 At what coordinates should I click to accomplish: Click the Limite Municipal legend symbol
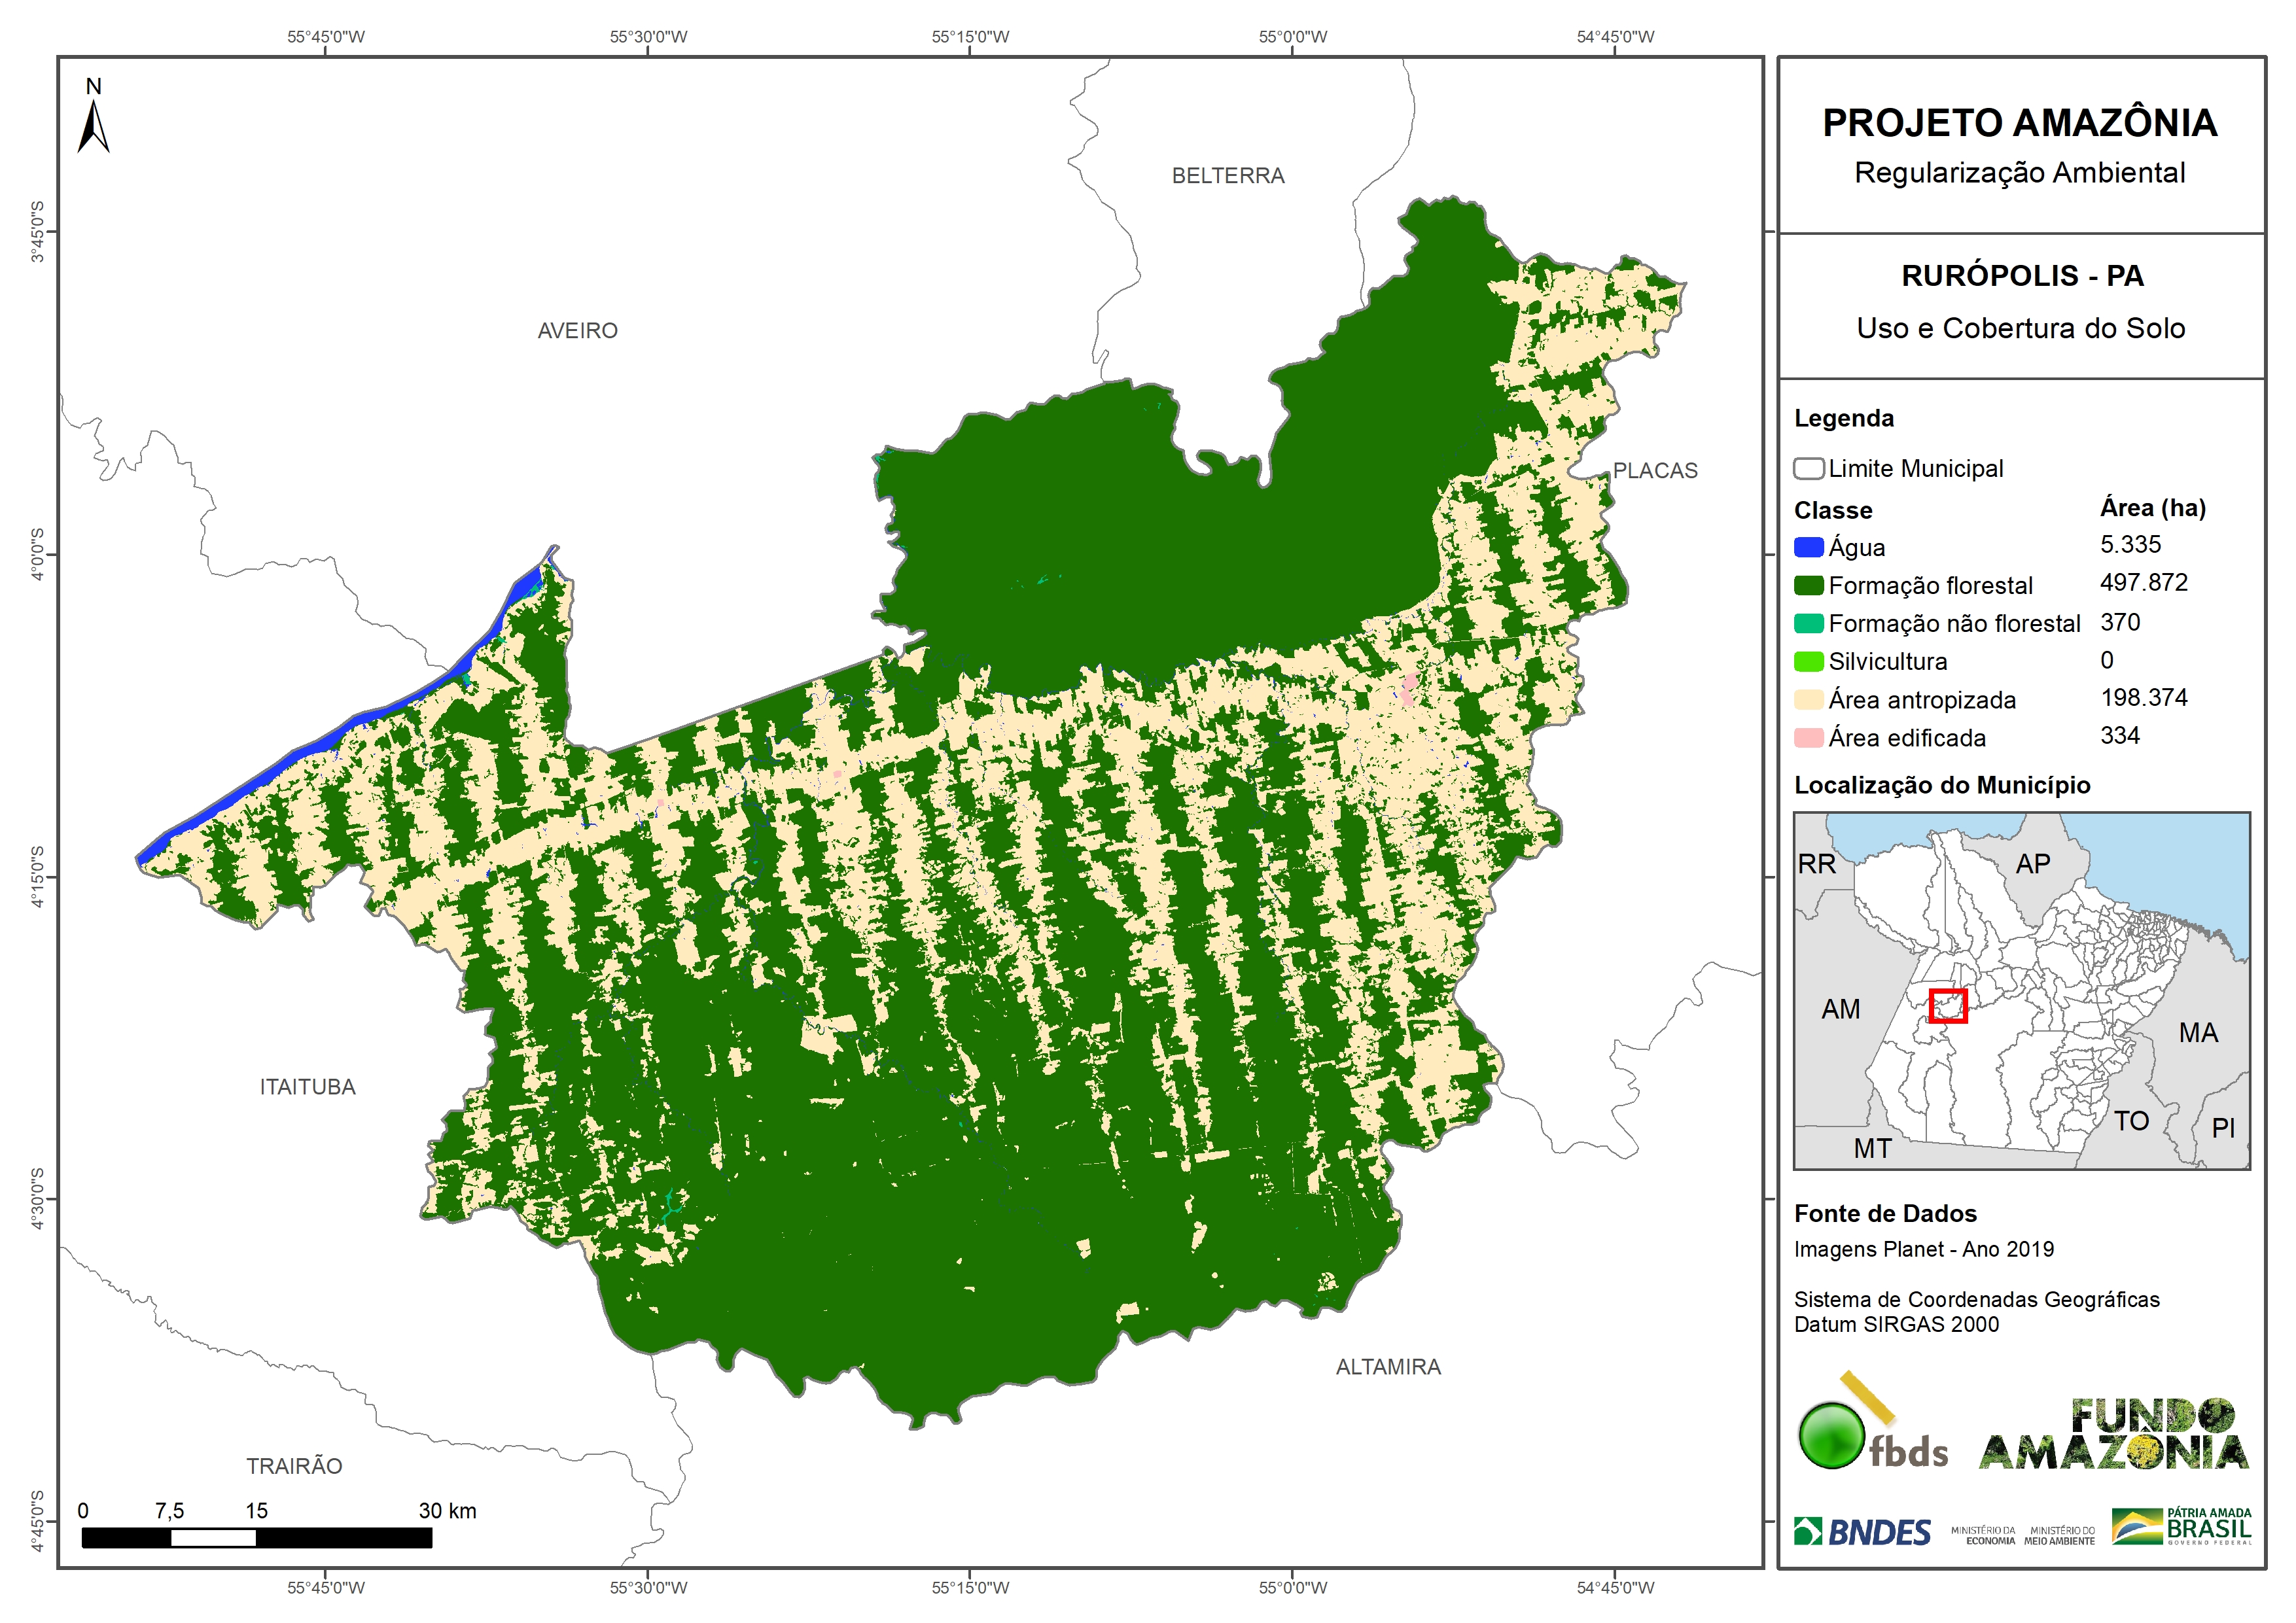(x=1808, y=468)
